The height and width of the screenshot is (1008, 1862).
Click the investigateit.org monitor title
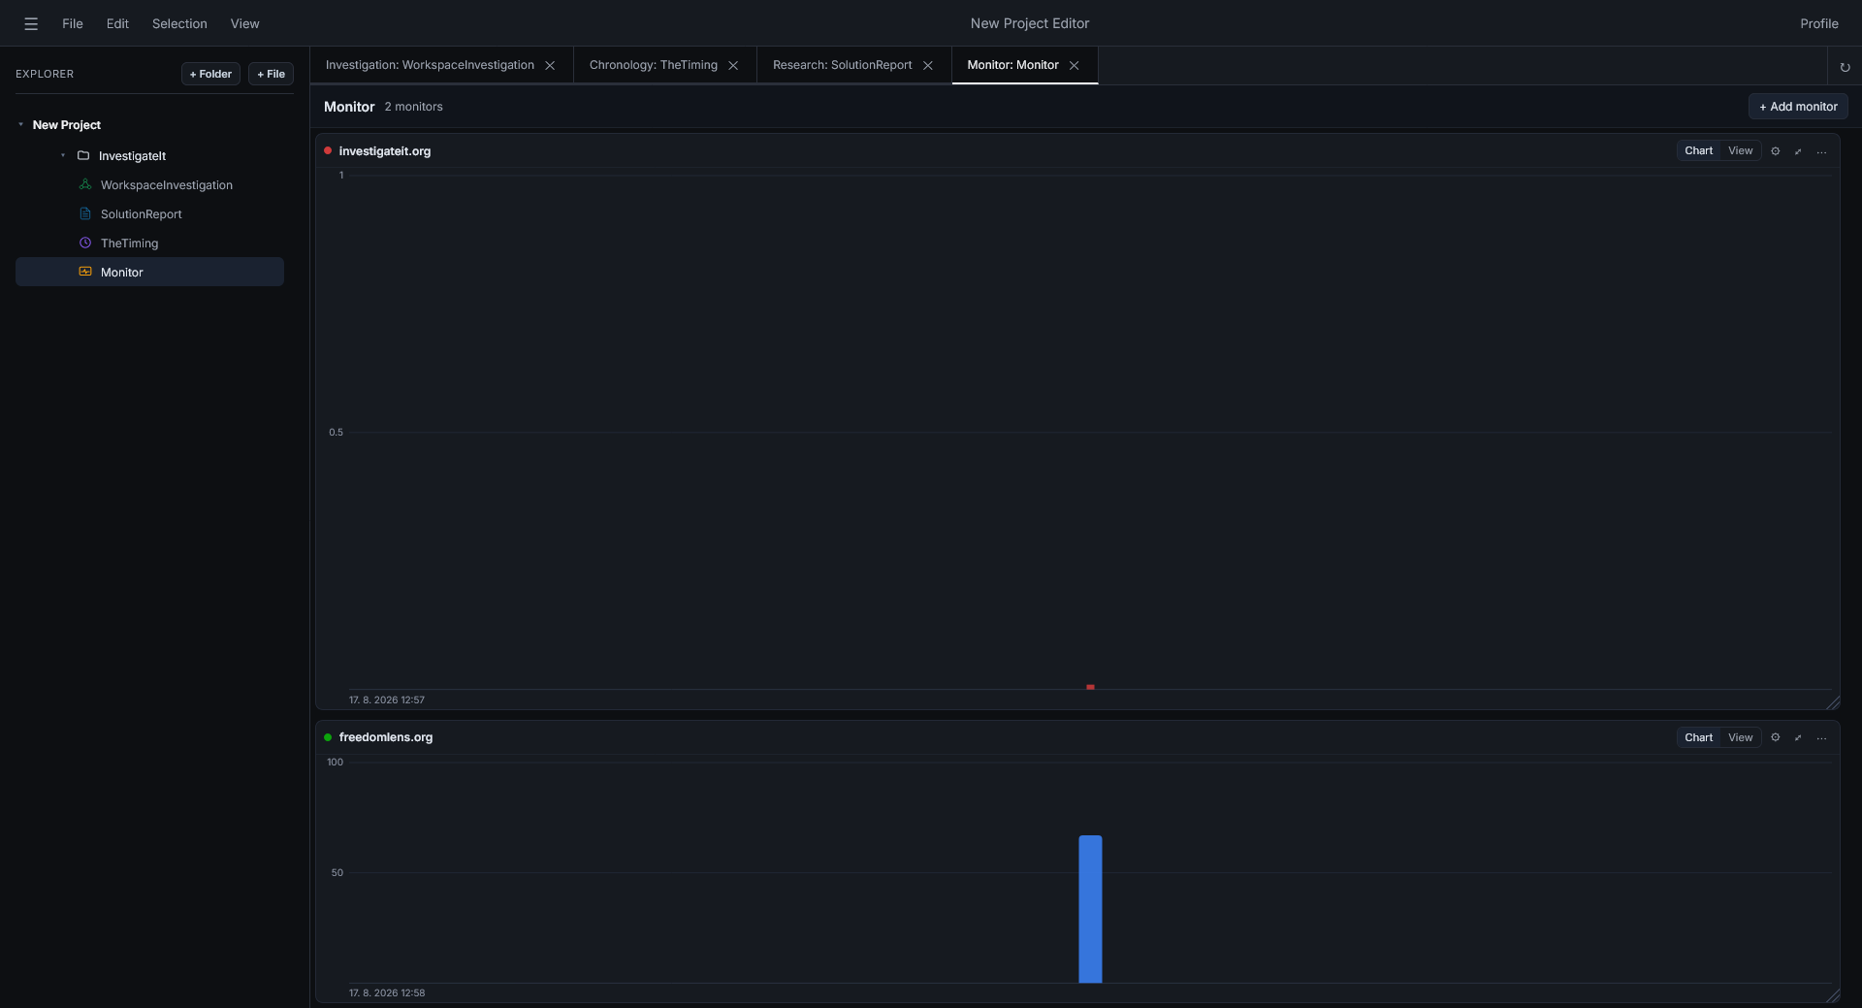[x=385, y=150]
